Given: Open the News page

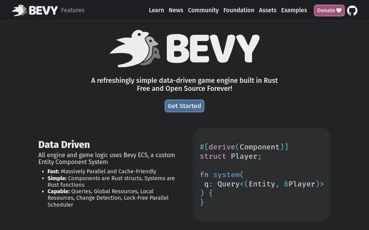Looking at the screenshot, I should [x=176, y=10].
